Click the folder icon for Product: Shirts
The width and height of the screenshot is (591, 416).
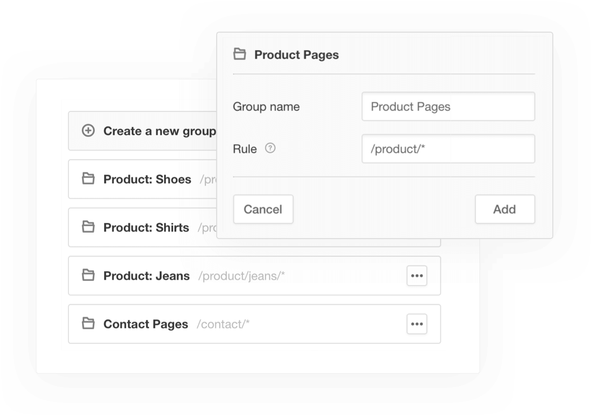[88, 227]
